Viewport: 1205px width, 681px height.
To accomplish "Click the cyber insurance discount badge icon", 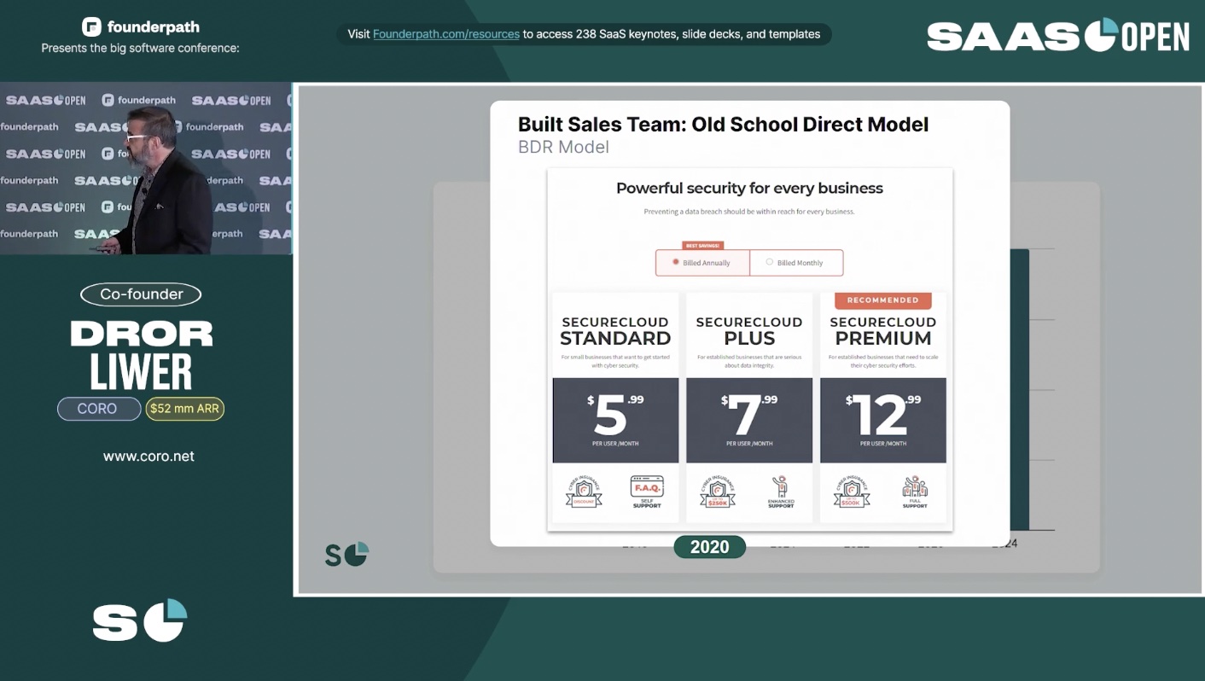I will 584,492.
